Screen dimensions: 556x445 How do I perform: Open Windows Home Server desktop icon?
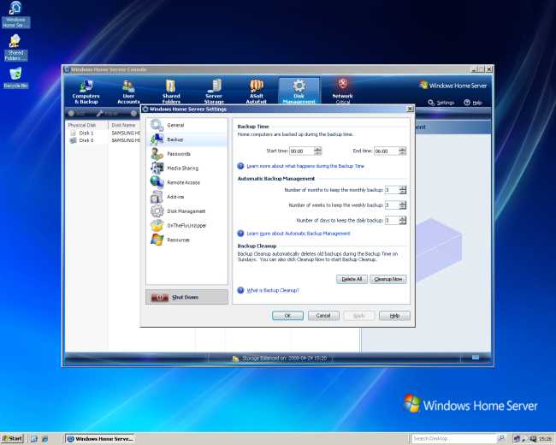click(15, 15)
